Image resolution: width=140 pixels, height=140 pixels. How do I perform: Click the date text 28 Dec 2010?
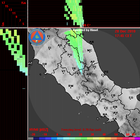(x=125, y=31)
